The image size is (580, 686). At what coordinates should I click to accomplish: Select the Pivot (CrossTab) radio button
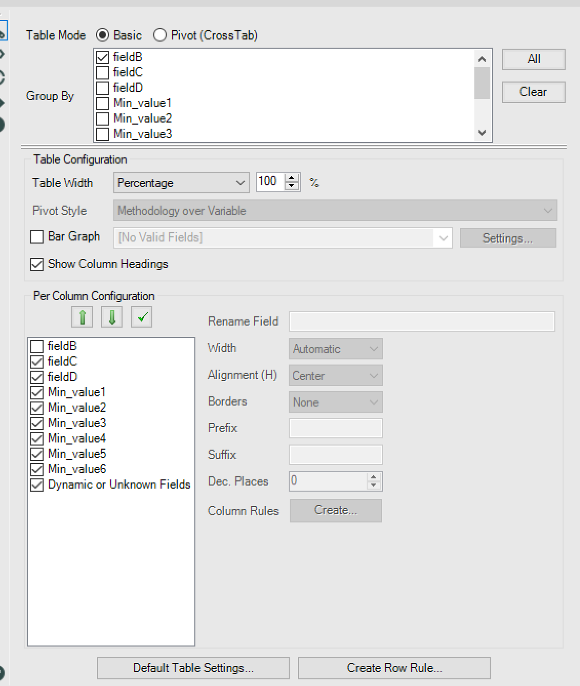click(x=160, y=35)
